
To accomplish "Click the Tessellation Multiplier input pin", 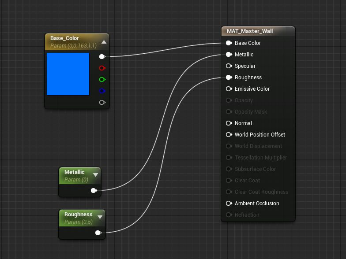I will (229, 158).
